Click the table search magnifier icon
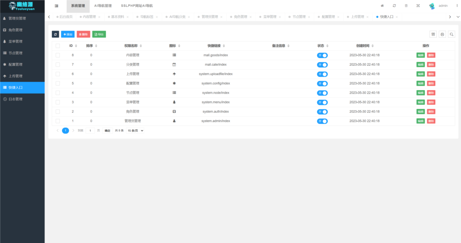Viewport: 461px width, 243px height. pyautogui.click(x=451, y=34)
